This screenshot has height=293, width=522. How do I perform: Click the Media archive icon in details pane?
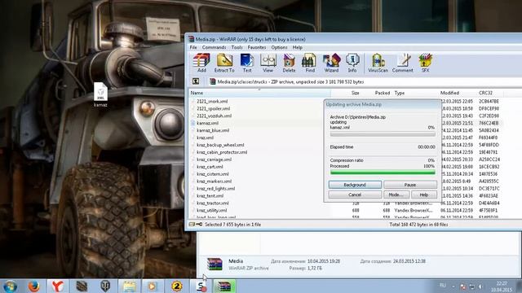[215, 264]
